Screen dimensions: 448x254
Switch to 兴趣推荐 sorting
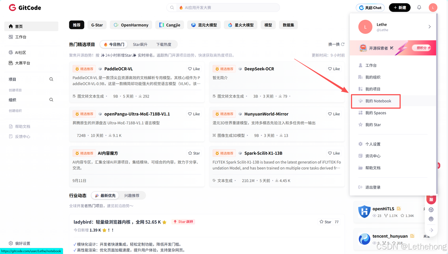tap(132, 196)
